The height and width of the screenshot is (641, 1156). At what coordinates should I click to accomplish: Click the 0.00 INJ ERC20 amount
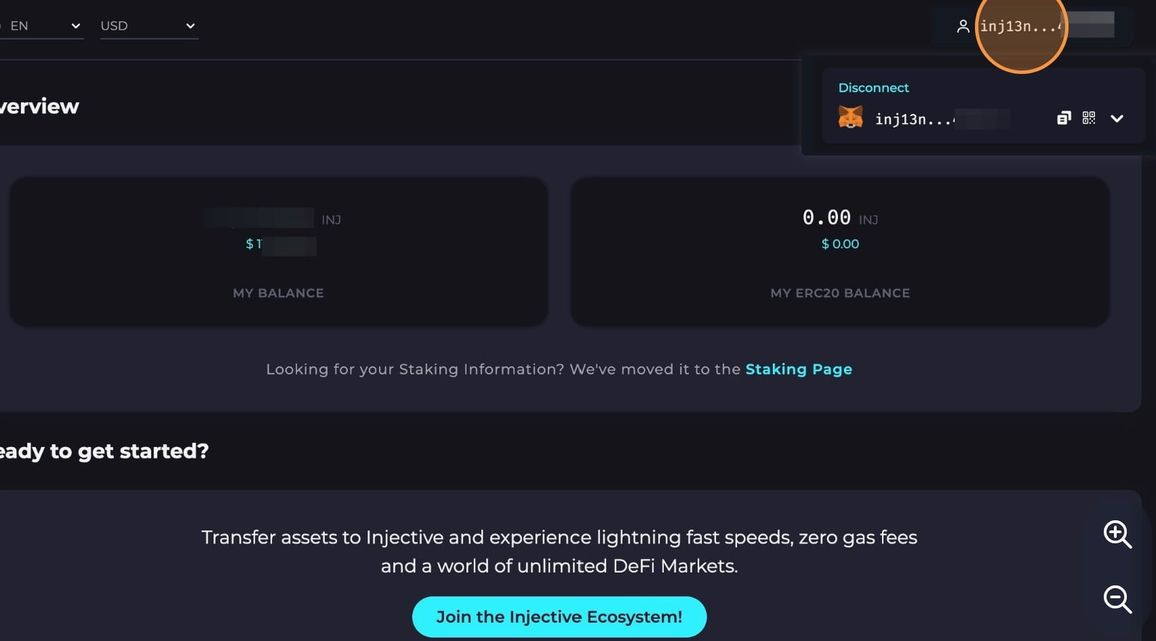pyautogui.click(x=826, y=218)
